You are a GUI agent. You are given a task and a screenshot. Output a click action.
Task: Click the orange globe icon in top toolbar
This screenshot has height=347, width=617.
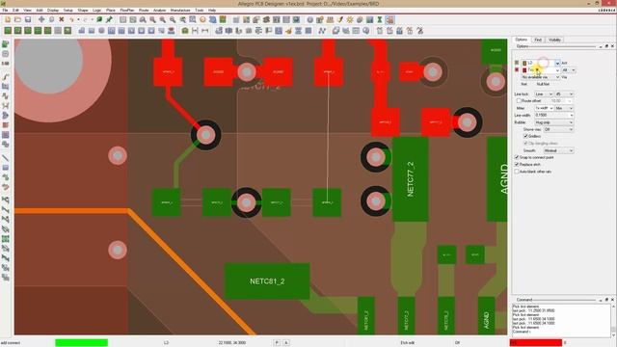coord(202,19)
